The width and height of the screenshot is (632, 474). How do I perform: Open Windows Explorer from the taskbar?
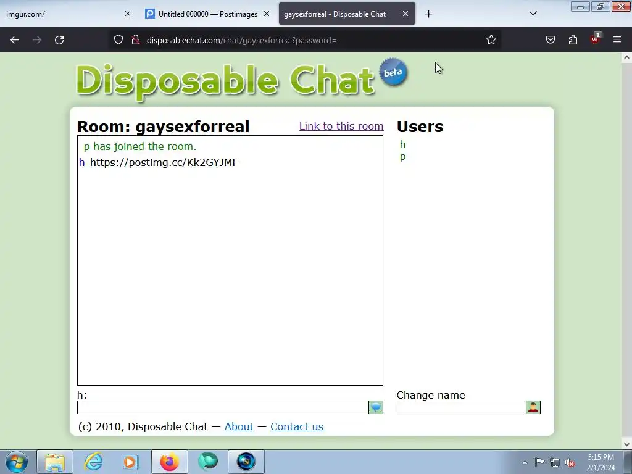point(55,462)
